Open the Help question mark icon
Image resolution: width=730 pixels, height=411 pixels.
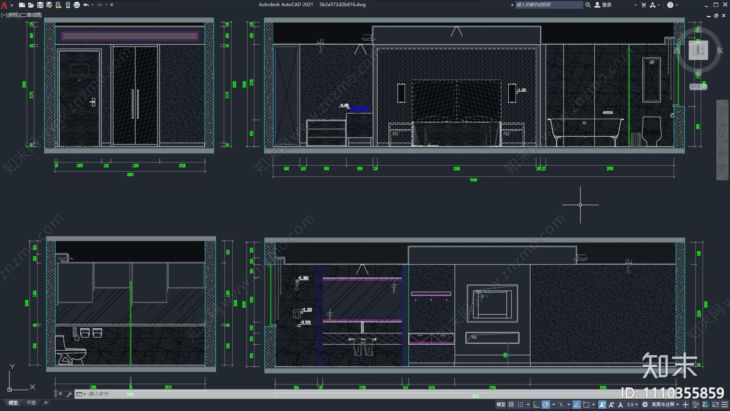[x=670, y=5]
